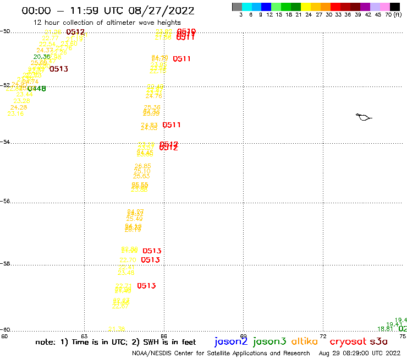Select the pure blue legend swatch
The width and height of the screenshot is (407, 358).
point(266,7)
